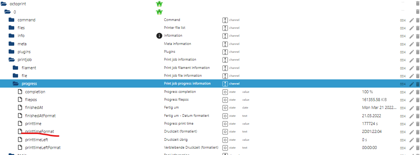420x155 pixels.
Task: Click the channel type icon on the plugins row
Action: (x=225, y=52)
